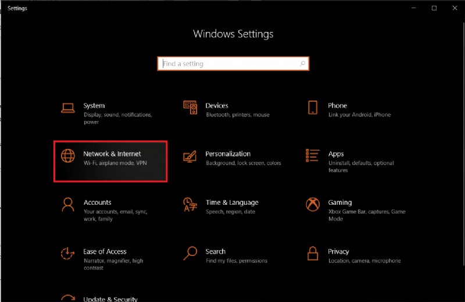
Task: Select the Network & Internet globe icon
Action: coord(68,156)
